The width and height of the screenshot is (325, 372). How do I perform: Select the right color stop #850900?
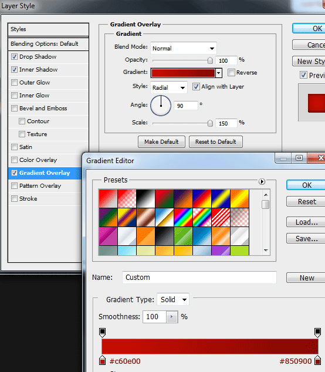click(x=317, y=360)
